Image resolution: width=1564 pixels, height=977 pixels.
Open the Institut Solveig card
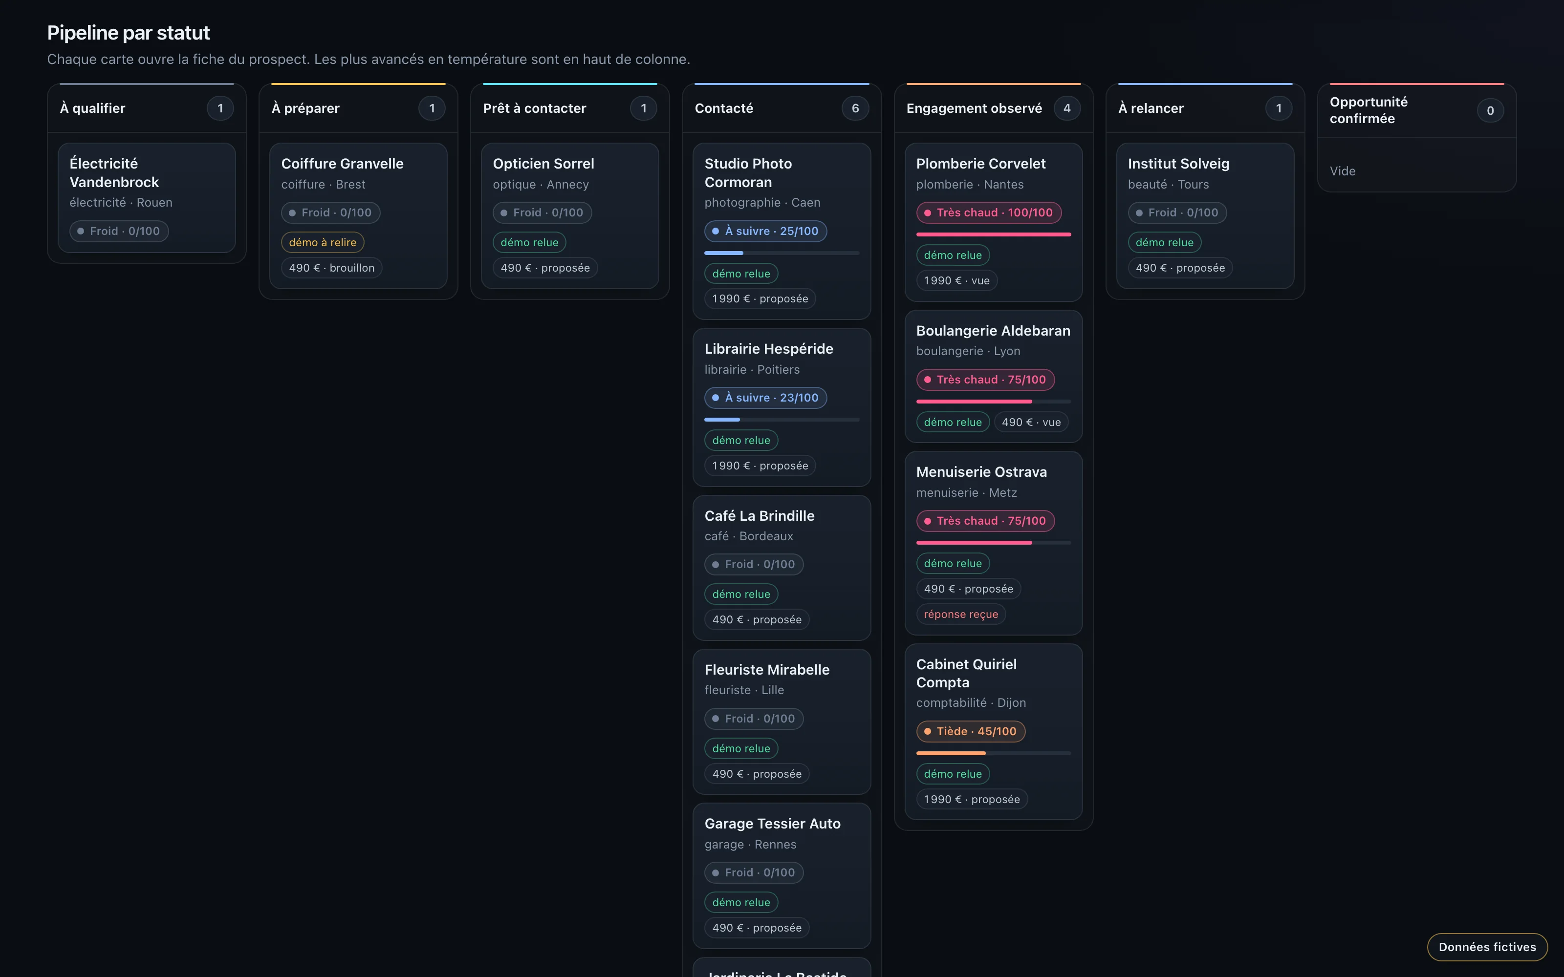pos(1205,216)
